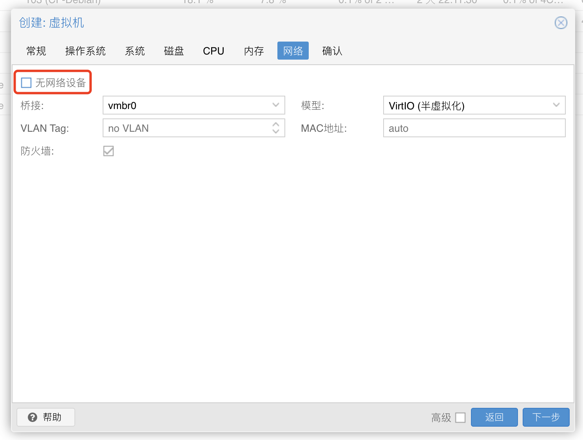
Task: Click the 返回 button
Action: tap(494, 417)
